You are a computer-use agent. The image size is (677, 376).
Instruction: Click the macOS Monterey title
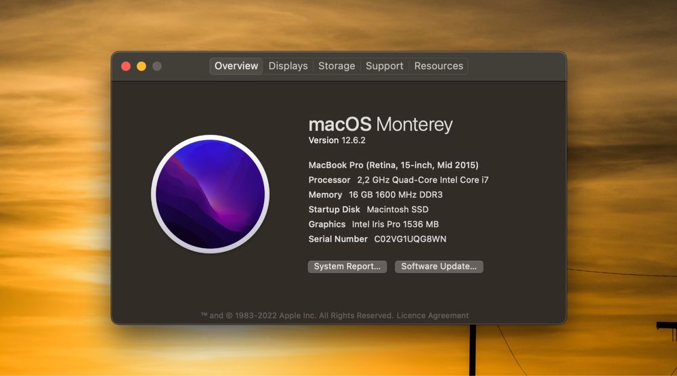[380, 125]
